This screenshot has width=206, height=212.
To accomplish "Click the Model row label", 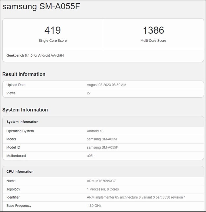I will pyautogui.click(x=11, y=139).
